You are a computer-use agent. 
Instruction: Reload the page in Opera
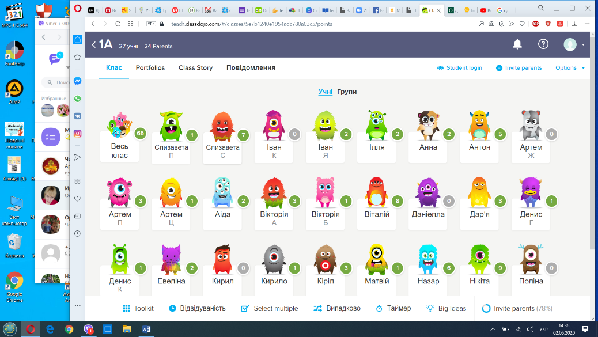pyautogui.click(x=118, y=24)
